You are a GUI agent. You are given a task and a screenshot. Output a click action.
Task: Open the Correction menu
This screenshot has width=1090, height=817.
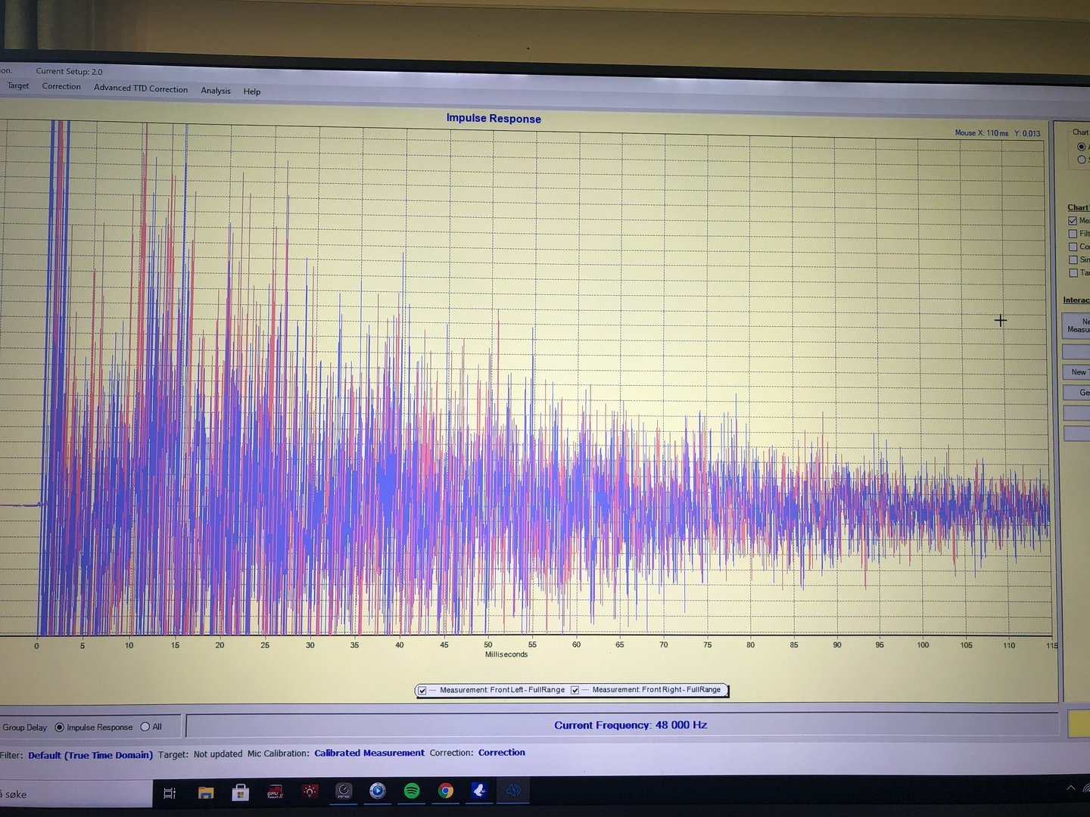61,86
